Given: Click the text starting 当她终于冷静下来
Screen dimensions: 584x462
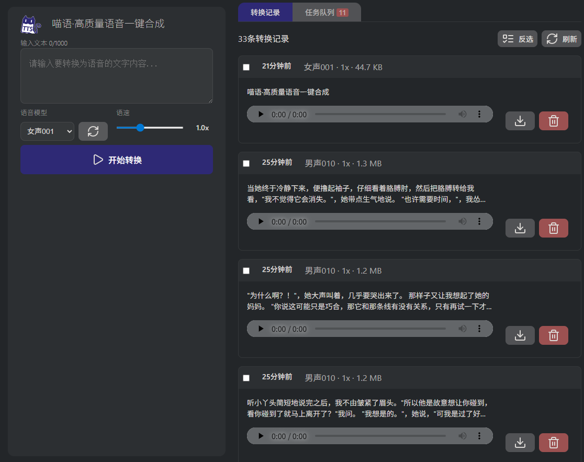Looking at the screenshot, I should coord(366,194).
